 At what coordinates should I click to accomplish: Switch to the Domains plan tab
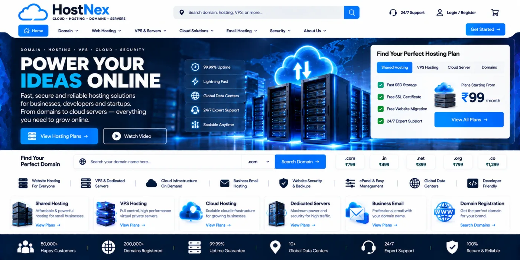click(489, 67)
